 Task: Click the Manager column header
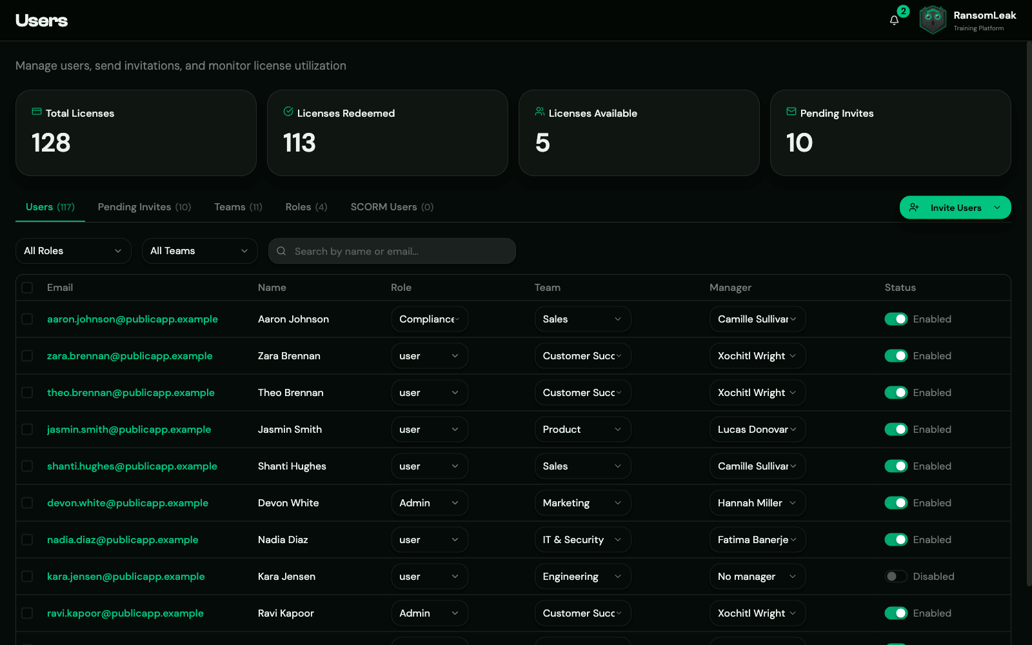730,288
